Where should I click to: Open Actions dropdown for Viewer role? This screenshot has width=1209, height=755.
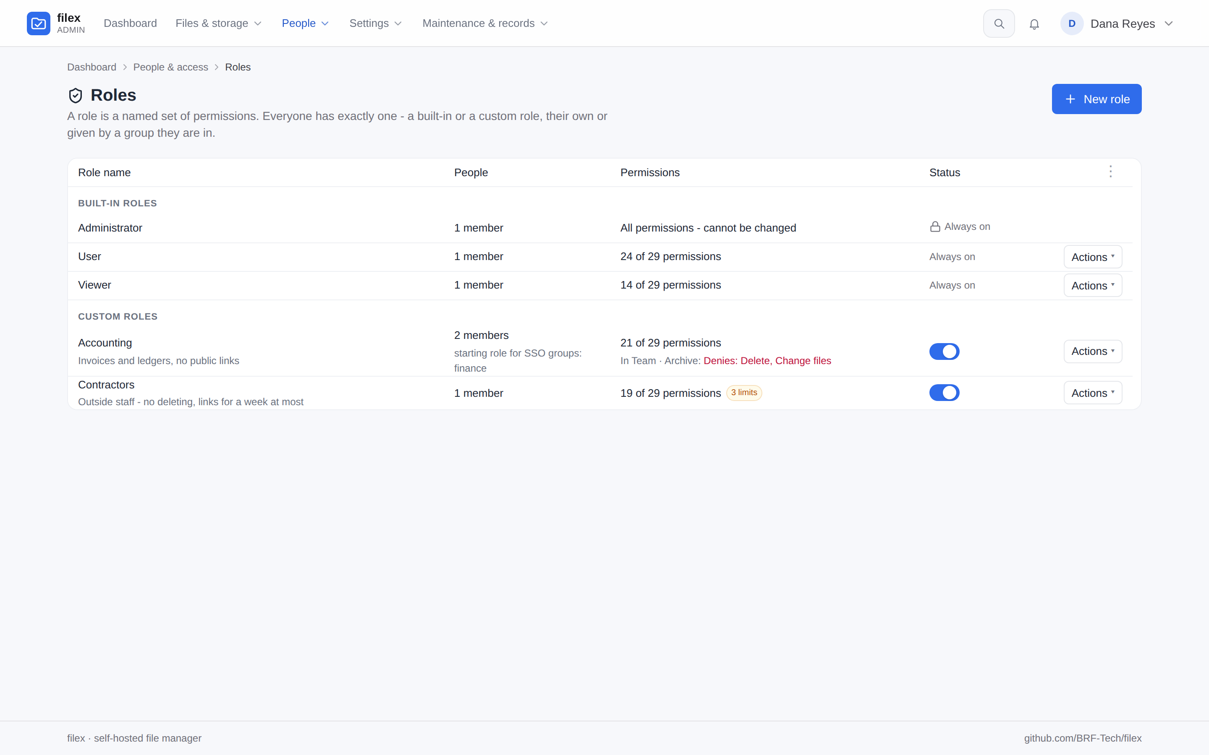1093,285
